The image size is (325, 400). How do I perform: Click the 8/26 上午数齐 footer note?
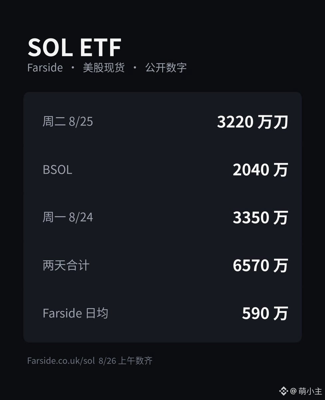pyautogui.click(x=126, y=361)
